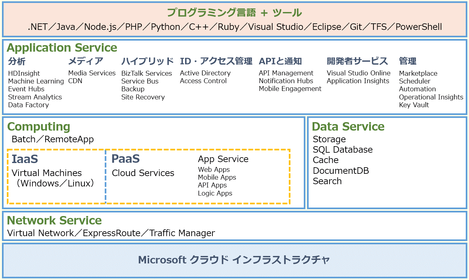Click the Network Service heading

(x=54, y=221)
